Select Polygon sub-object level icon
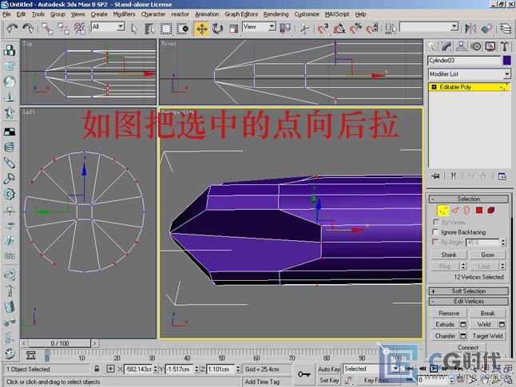The height and width of the screenshot is (387, 516). (x=478, y=211)
